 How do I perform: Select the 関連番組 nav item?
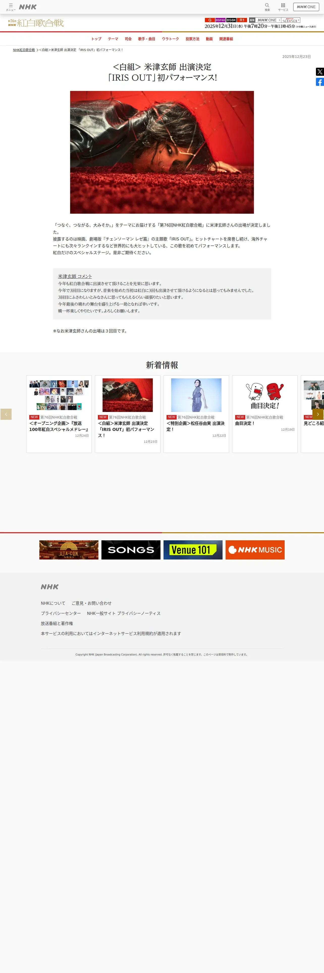pos(226,39)
